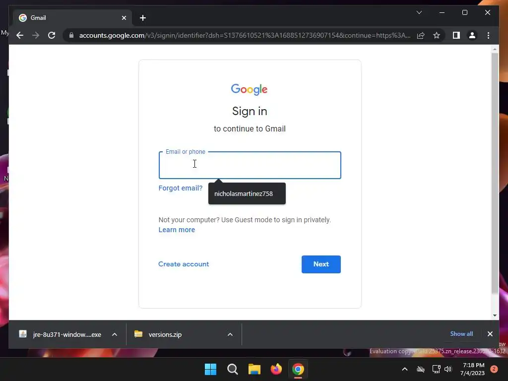Click the address bar URL
Viewport: 508px width, 381px height.
click(245, 35)
